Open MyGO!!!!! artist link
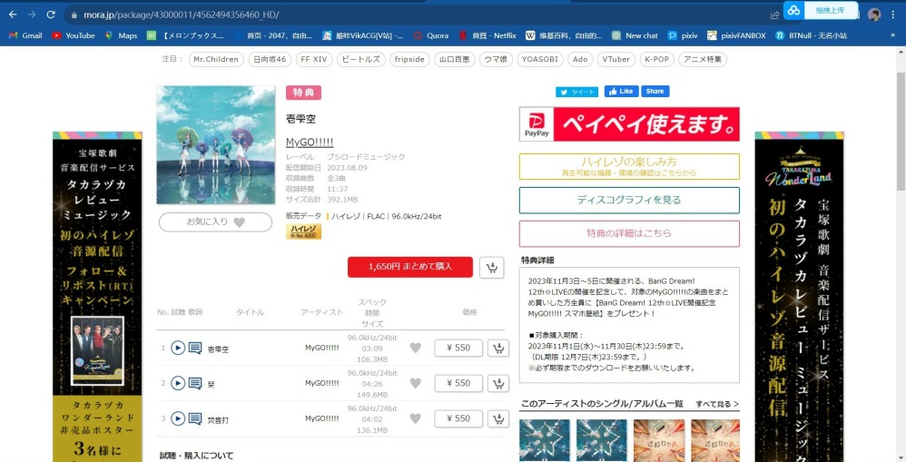This screenshot has width=906, height=462. tap(310, 143)
